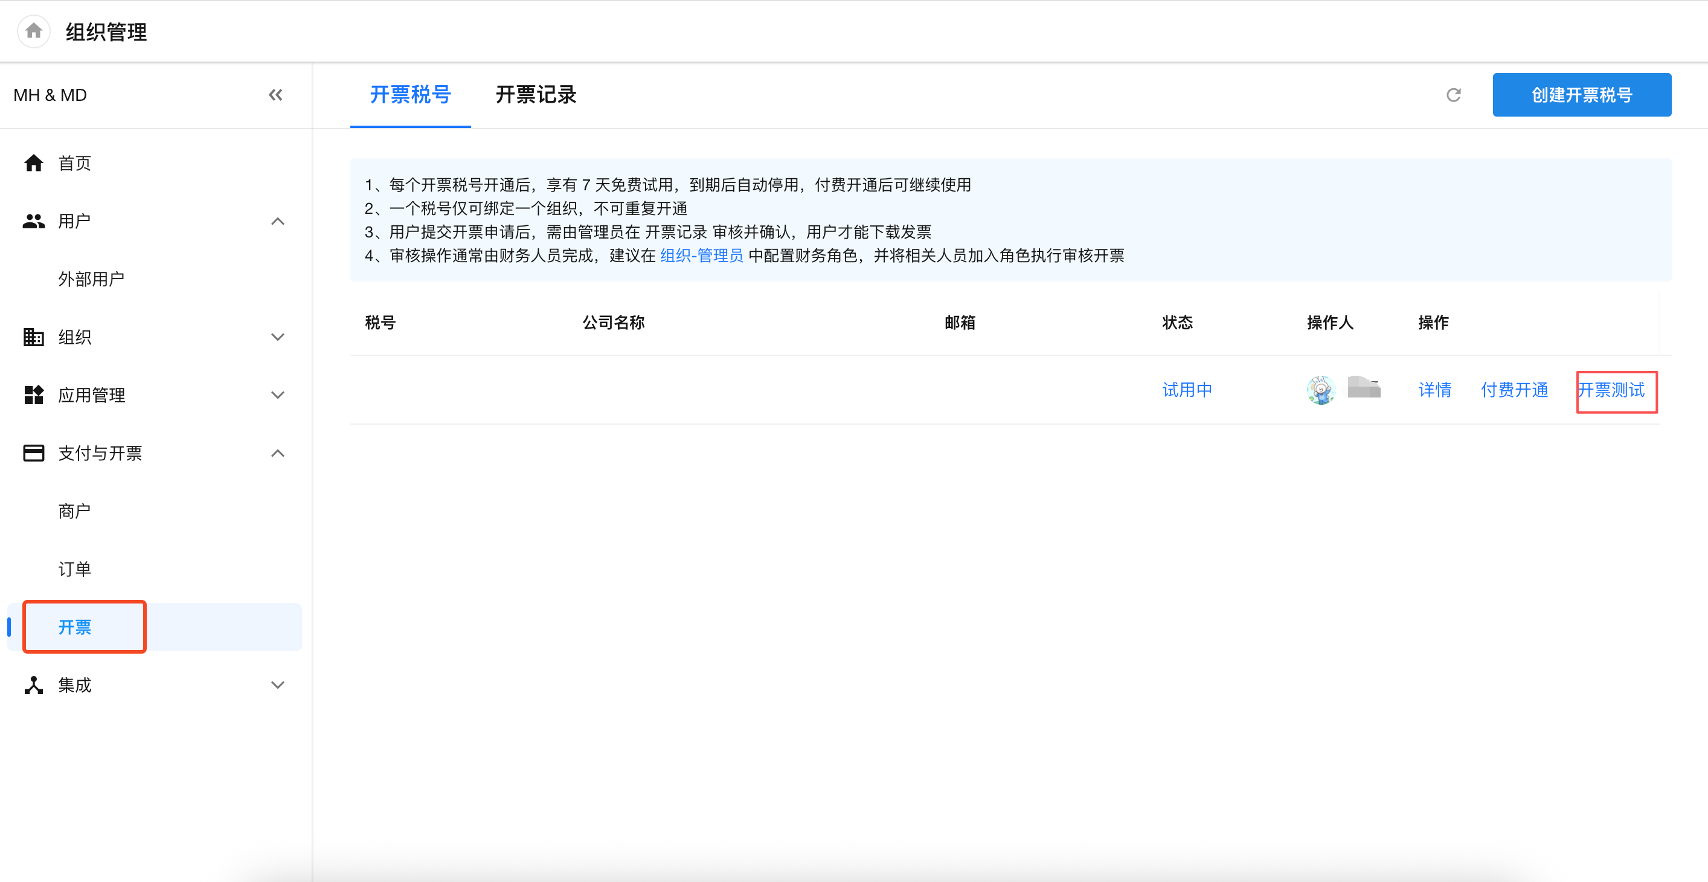Click the 首页 house icon in sidebar
Image resolution: width=1708 pixels, height=882 pixels.
(34, 163)
